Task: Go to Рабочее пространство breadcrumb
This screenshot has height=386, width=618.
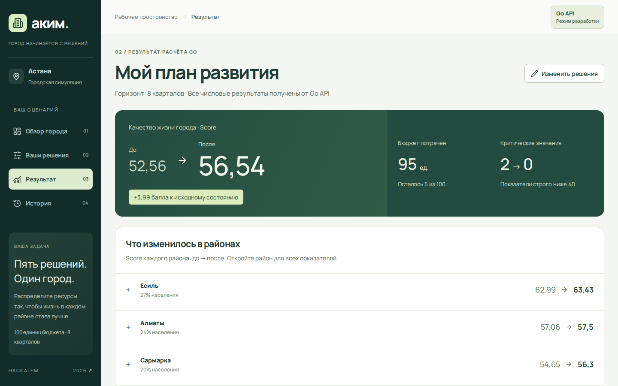Action: [x=146, y=17]
